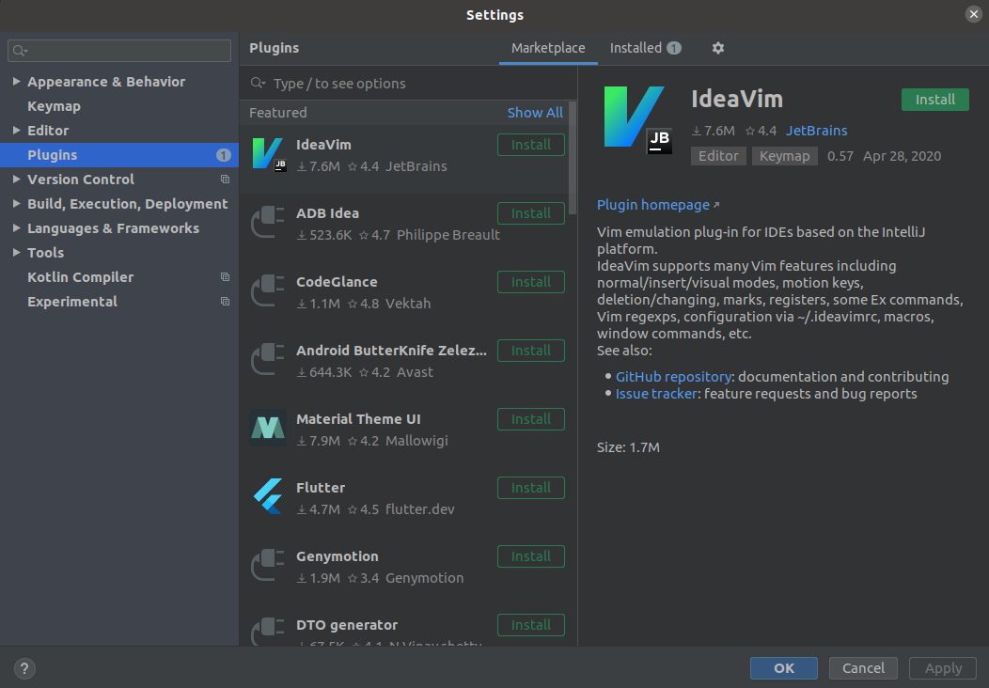Open the Issue tracker link

(656, 394)
